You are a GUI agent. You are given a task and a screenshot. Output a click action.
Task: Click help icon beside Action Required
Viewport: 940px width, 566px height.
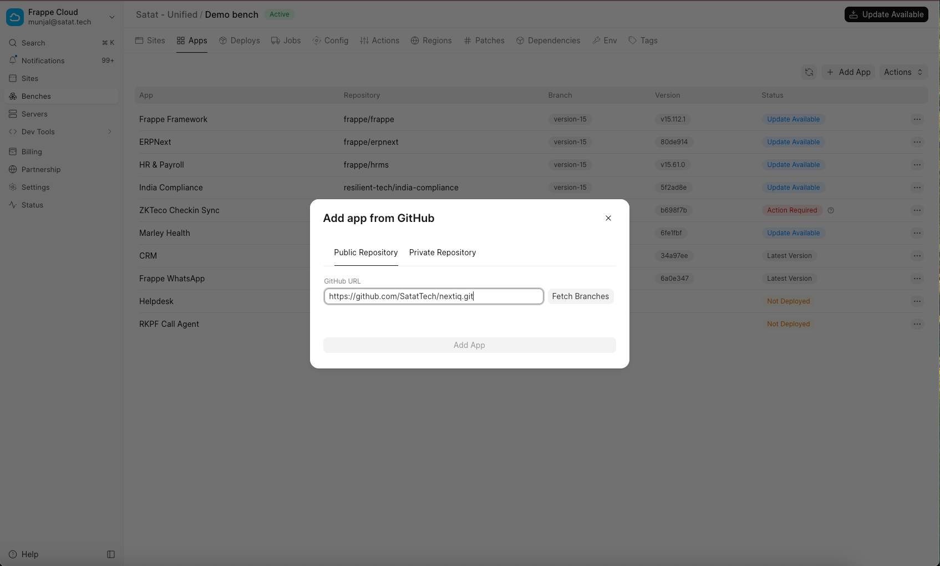tap(831, 210)
